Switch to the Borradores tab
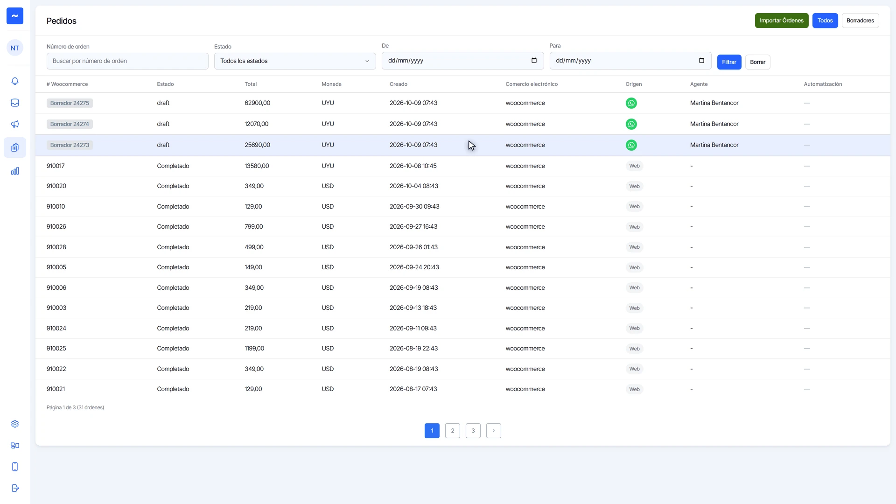This screenshot has height=504, width=896. pos(860,21)
